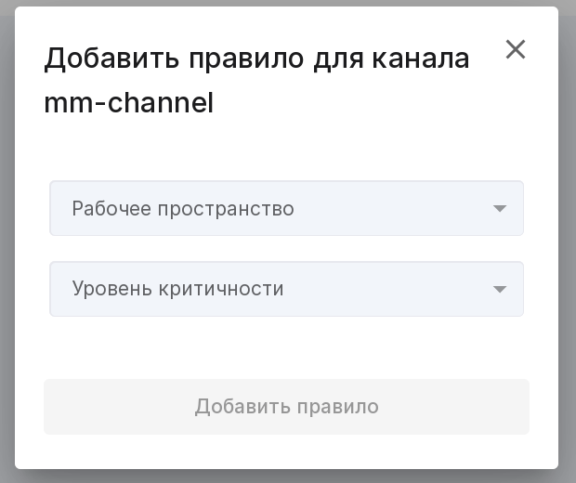Click the gray backdrop outside the dialog

pos(7,239)
